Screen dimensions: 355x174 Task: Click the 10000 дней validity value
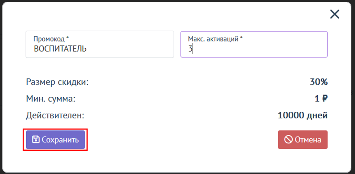[x=303, y=116]
